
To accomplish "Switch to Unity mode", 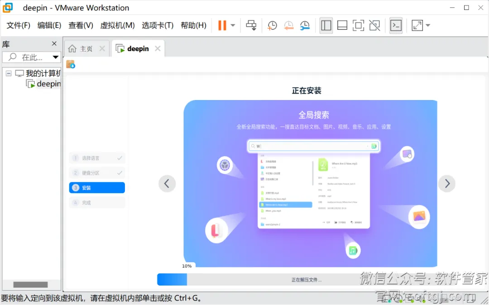I will (374, 25).
